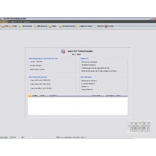Open the Einstellungen menu

13,22
